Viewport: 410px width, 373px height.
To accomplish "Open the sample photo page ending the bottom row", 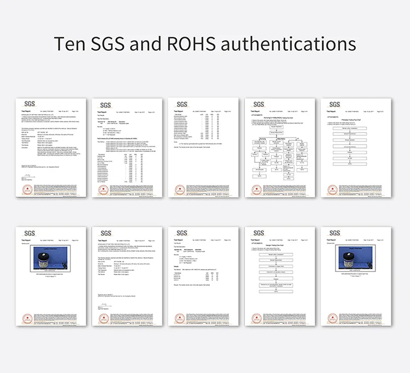I will point(356,276).
